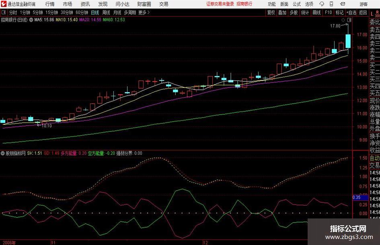Switch to 分时 chart tab
The image size is (380, 245).
pos(13,12)
